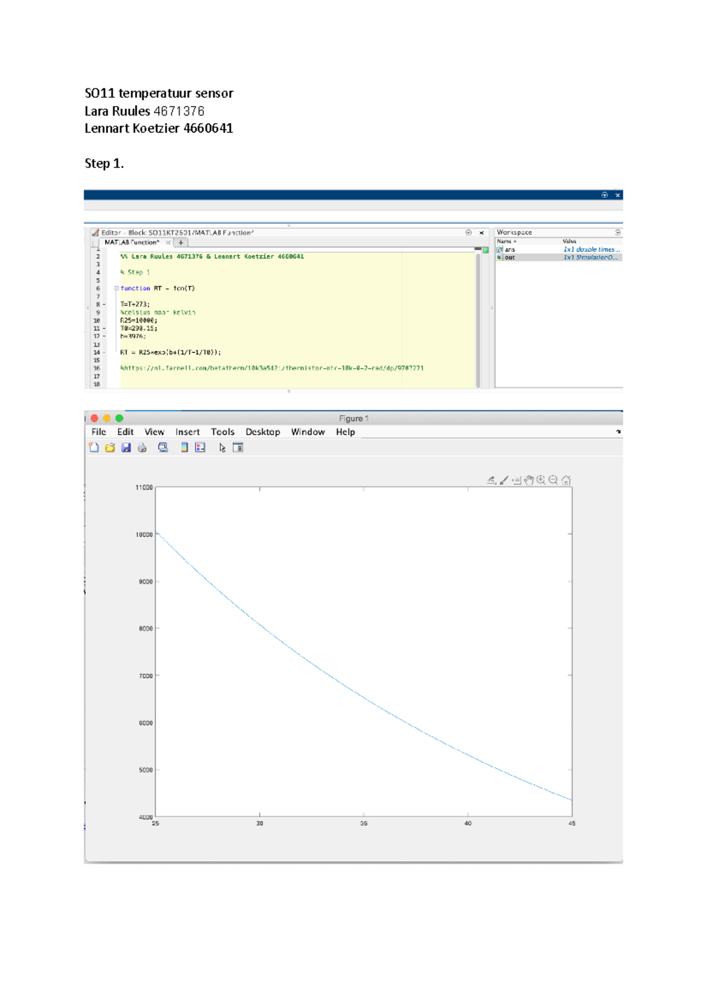Click the zoom out magnifier above the plot
Viewport: 707px width, 1001px height.
pyautogui.click(x=553, y=480)
